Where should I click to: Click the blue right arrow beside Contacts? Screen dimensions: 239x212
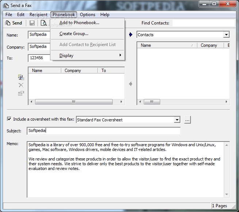[131, 35]
